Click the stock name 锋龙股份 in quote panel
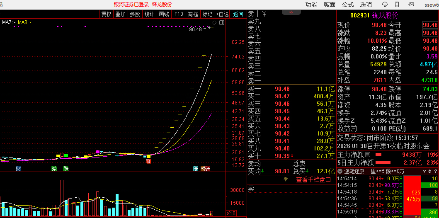This screenshot has width=439, height=218. pyautogui.click(x=385, y=16)
